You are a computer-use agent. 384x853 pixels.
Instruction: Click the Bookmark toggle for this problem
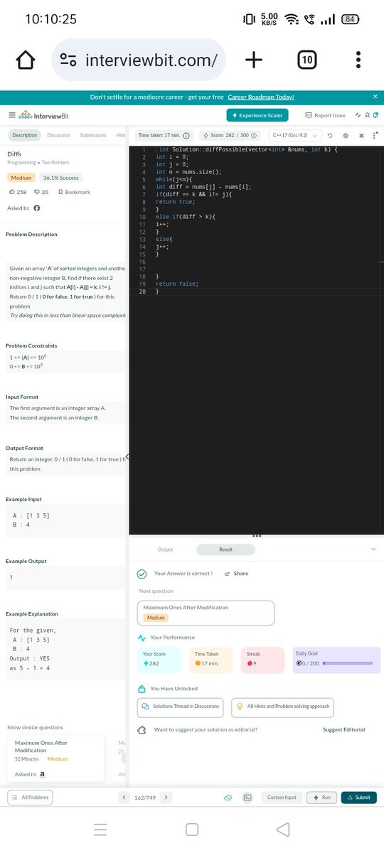click(x=74, y=192)
